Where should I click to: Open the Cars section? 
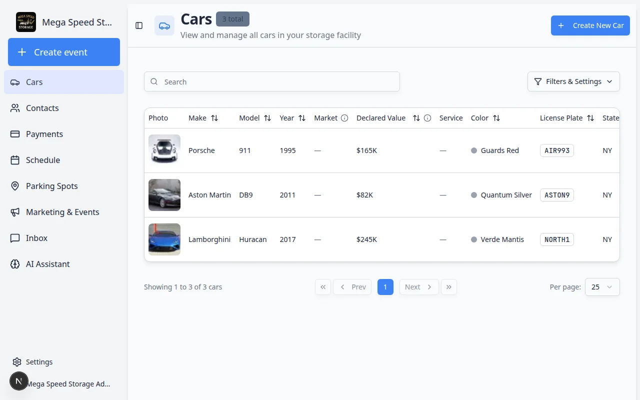(64, 82)
